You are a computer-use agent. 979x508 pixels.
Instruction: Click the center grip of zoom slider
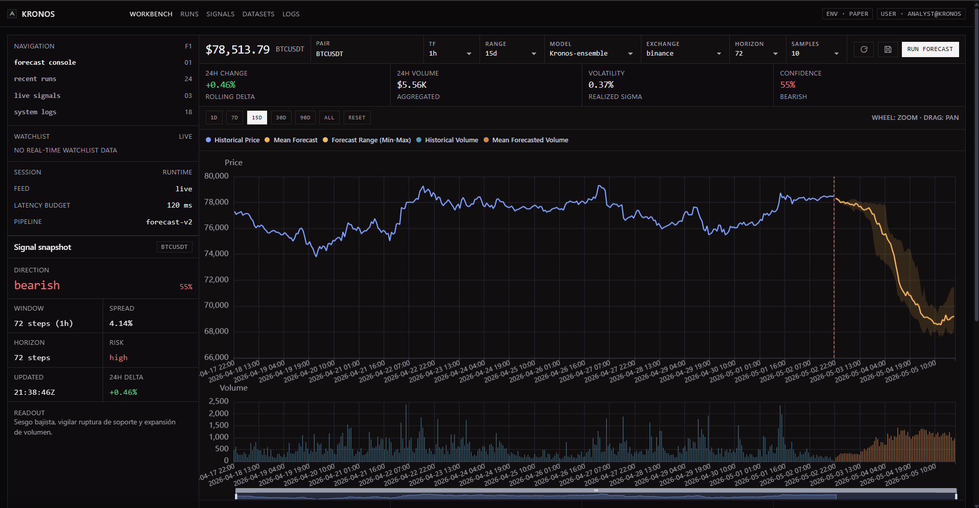pos(596,491)
